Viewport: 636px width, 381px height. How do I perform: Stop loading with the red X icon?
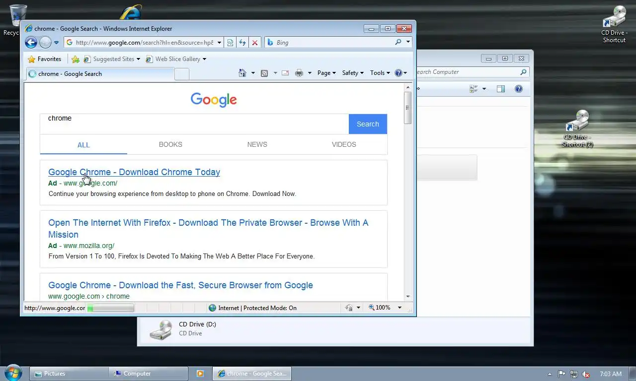point(255,43)
